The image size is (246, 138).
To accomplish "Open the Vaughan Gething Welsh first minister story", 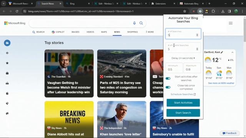I will point(69,73).
